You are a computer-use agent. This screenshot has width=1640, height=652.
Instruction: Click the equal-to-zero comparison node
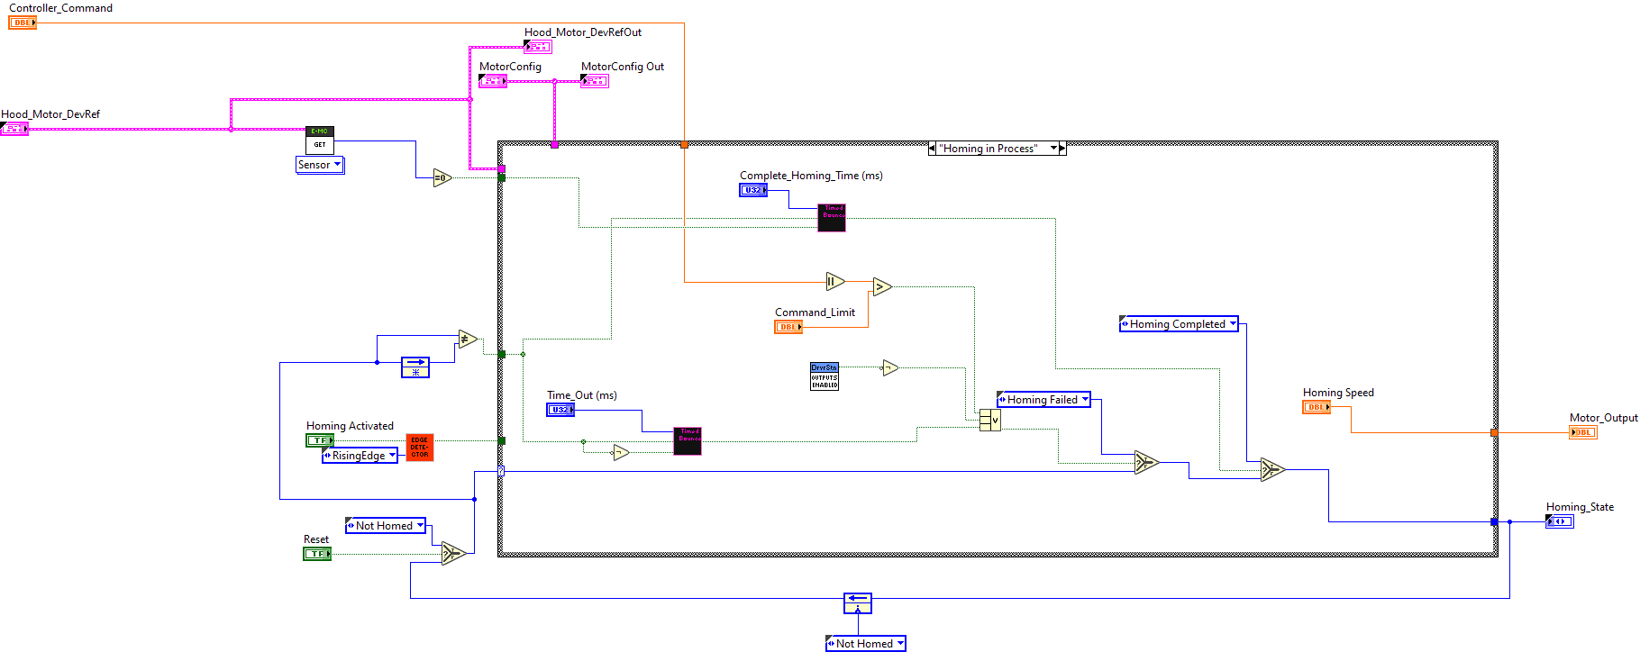(442, 177)
